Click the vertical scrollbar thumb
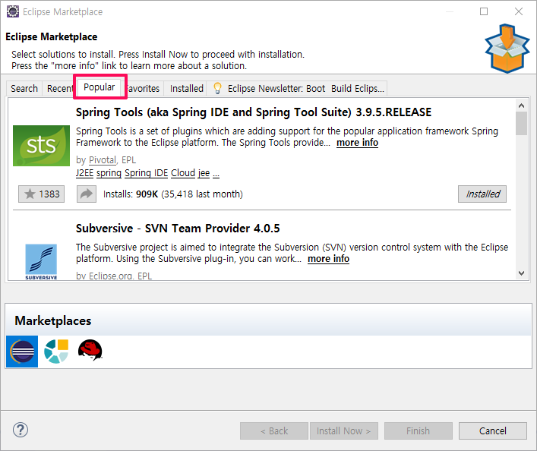537x451 pixels. 521,124
